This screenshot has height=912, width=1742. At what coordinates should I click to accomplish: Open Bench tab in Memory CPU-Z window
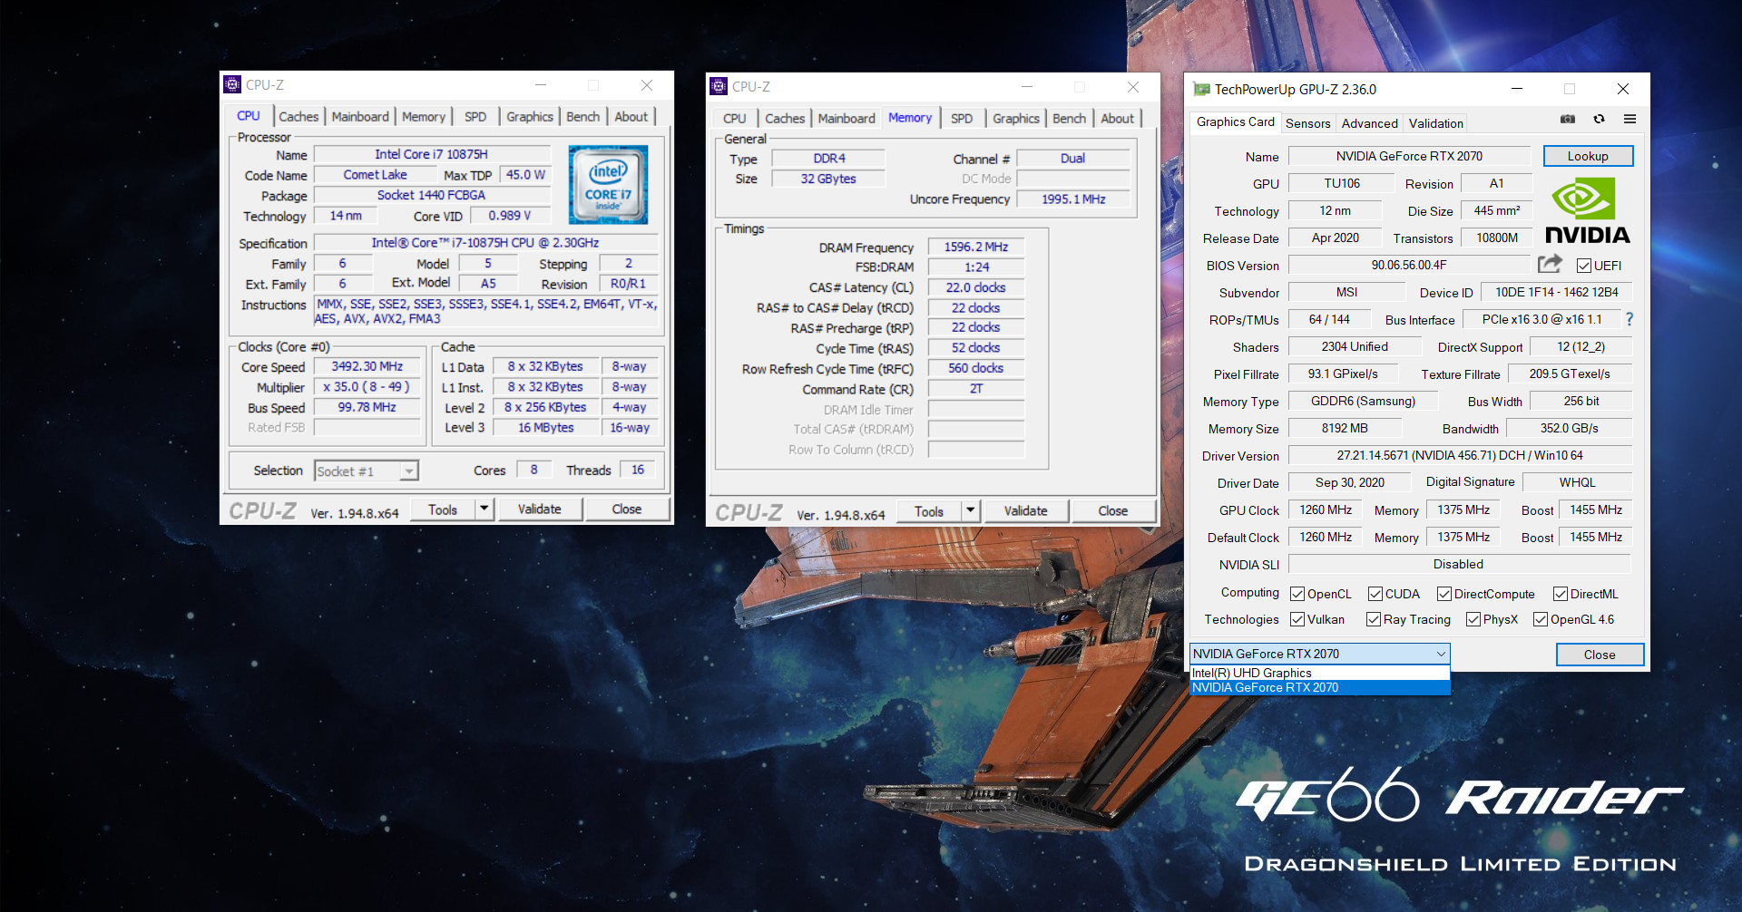point(1069,118)
